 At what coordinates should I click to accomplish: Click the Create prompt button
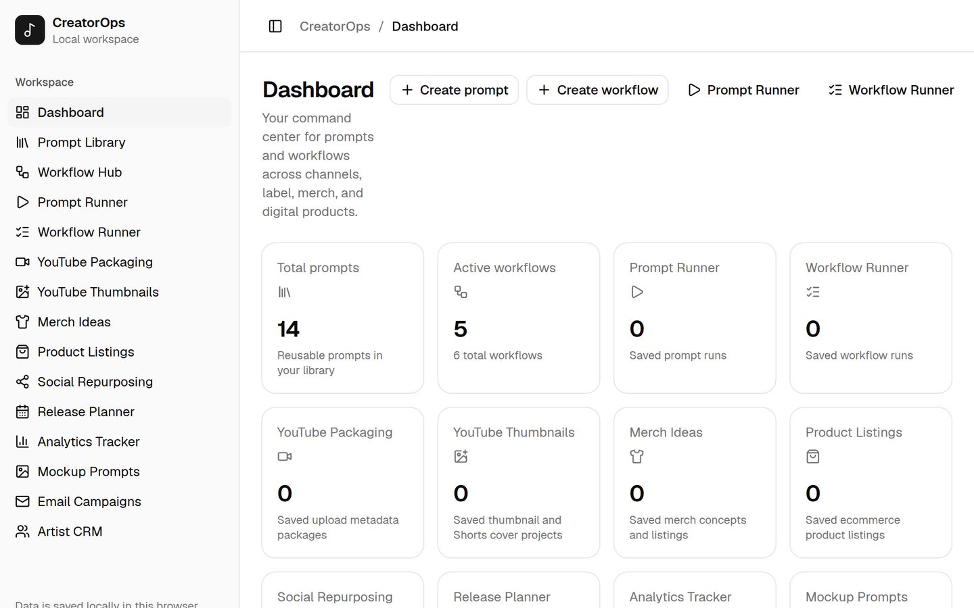pyautogui.click(x=454, y=90)
